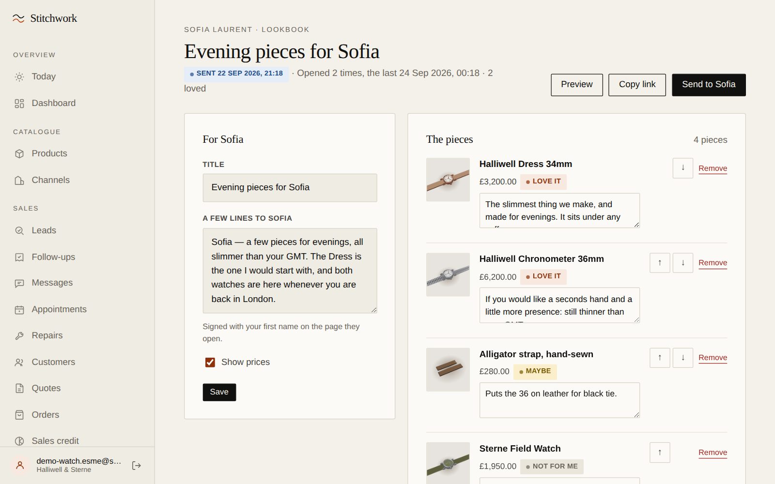Screen dimensions: 775x484
Task: Move Sterne Field Watch up
Action: click(660, 453)
